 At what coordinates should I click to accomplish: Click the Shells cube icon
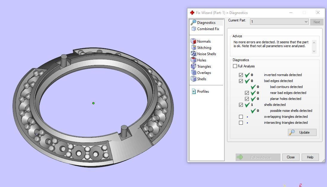point(194,79)
